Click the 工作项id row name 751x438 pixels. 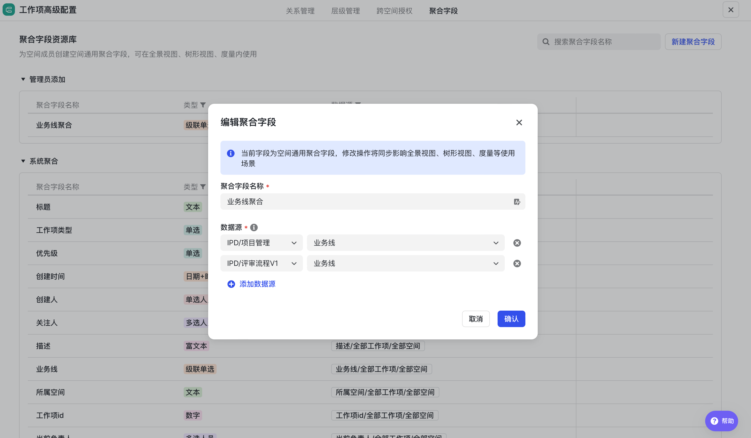pos(50,415)
